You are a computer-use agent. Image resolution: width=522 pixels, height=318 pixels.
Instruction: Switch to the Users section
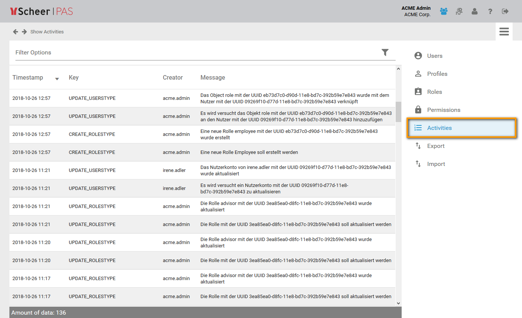click(x=435, y=56)
